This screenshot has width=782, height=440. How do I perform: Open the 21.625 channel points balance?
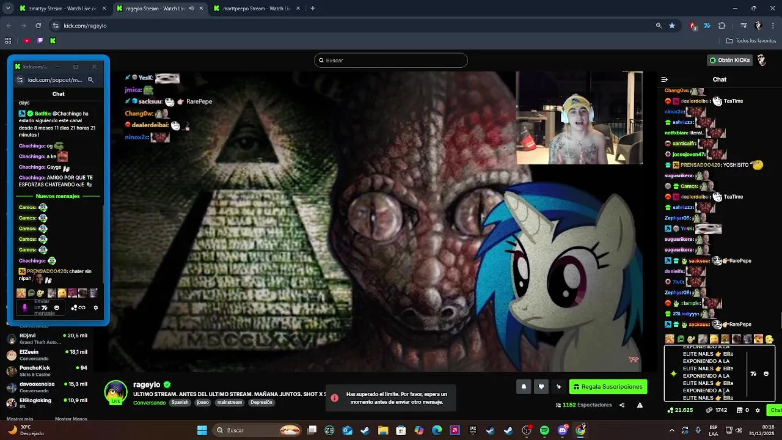coord(680,410)
